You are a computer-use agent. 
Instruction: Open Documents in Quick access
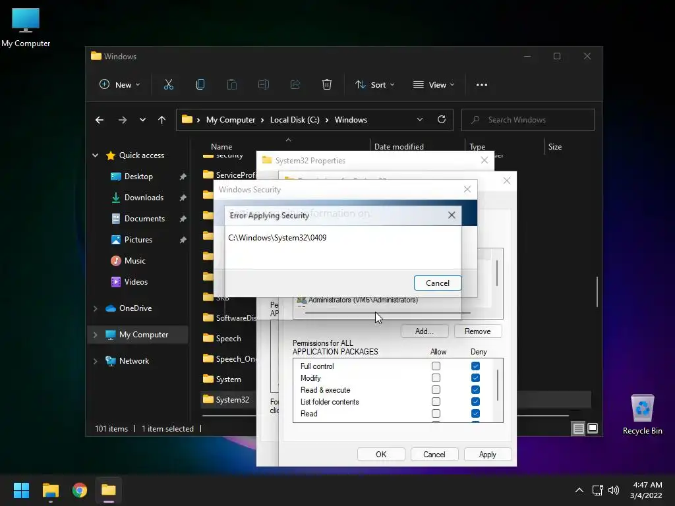(x=144, y=219)
